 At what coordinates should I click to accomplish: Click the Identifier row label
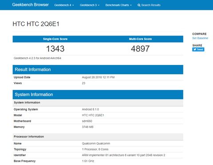point(20,155)
